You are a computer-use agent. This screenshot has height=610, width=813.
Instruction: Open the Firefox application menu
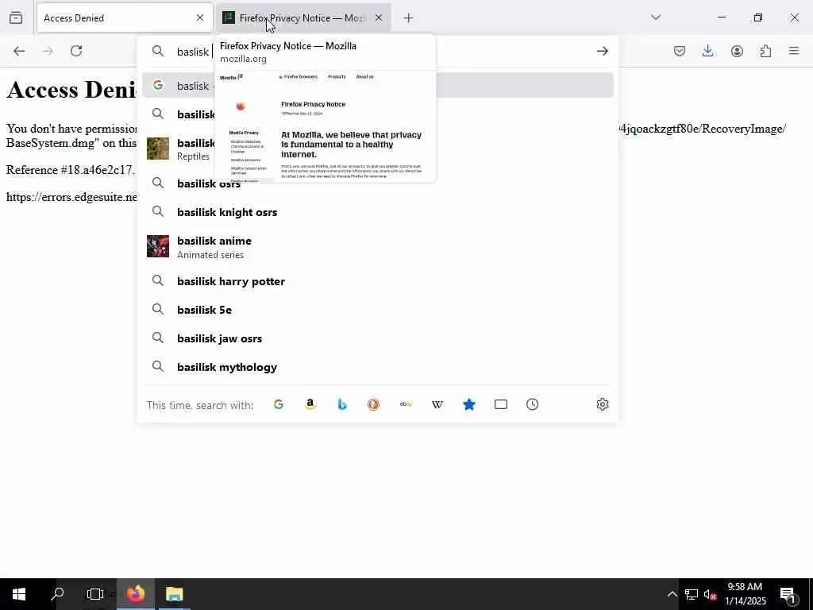point(794,51)
